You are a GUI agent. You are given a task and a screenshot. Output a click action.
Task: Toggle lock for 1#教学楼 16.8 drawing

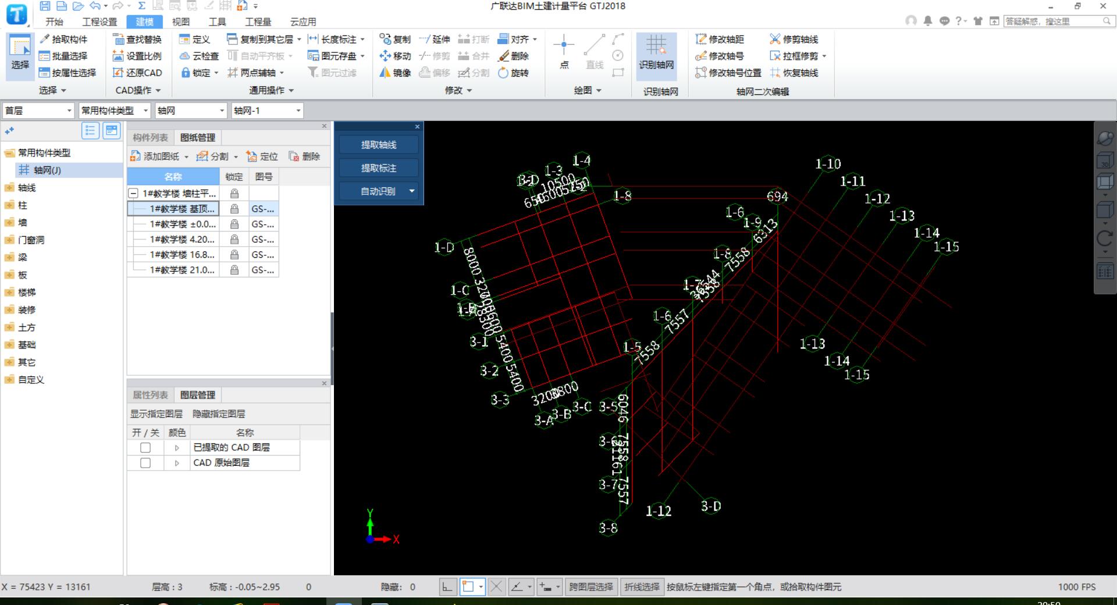[234, 255]
